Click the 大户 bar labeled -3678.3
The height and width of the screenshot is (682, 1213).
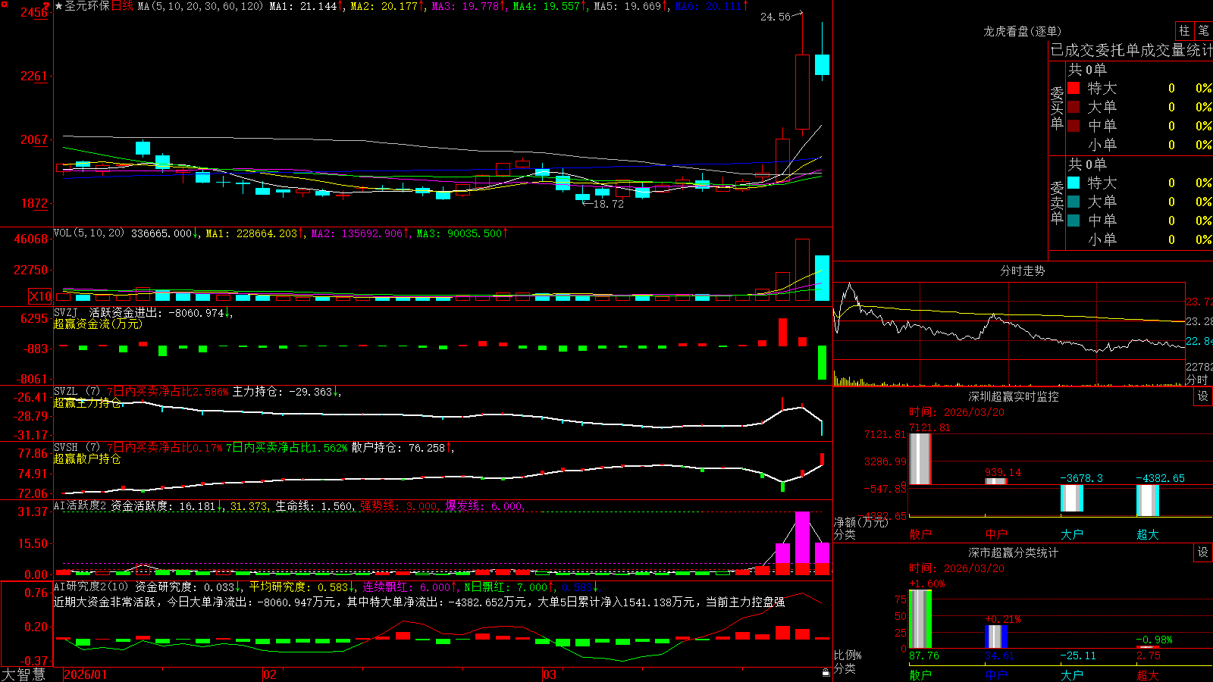point(1072,498)
